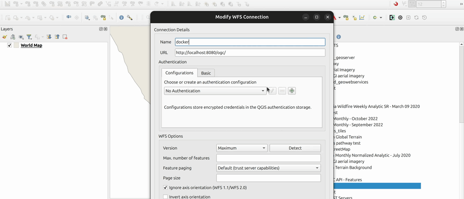Select the Identify Features info tool
Screen dimensions: 464x199
click(121, 18)
